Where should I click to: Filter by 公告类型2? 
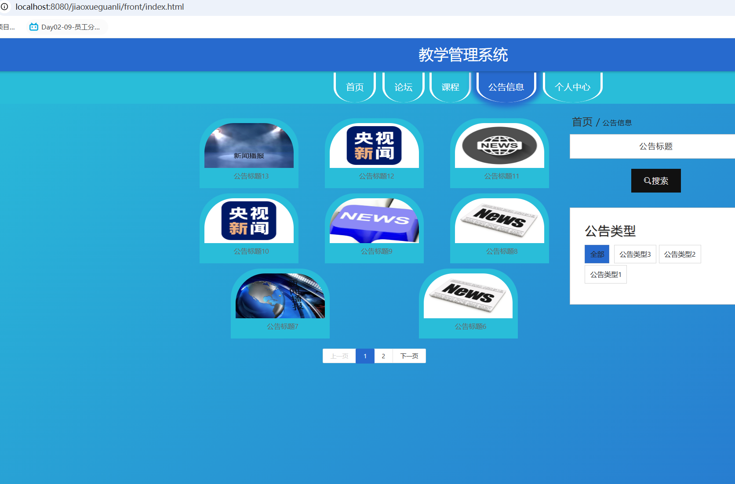[680, 254]
